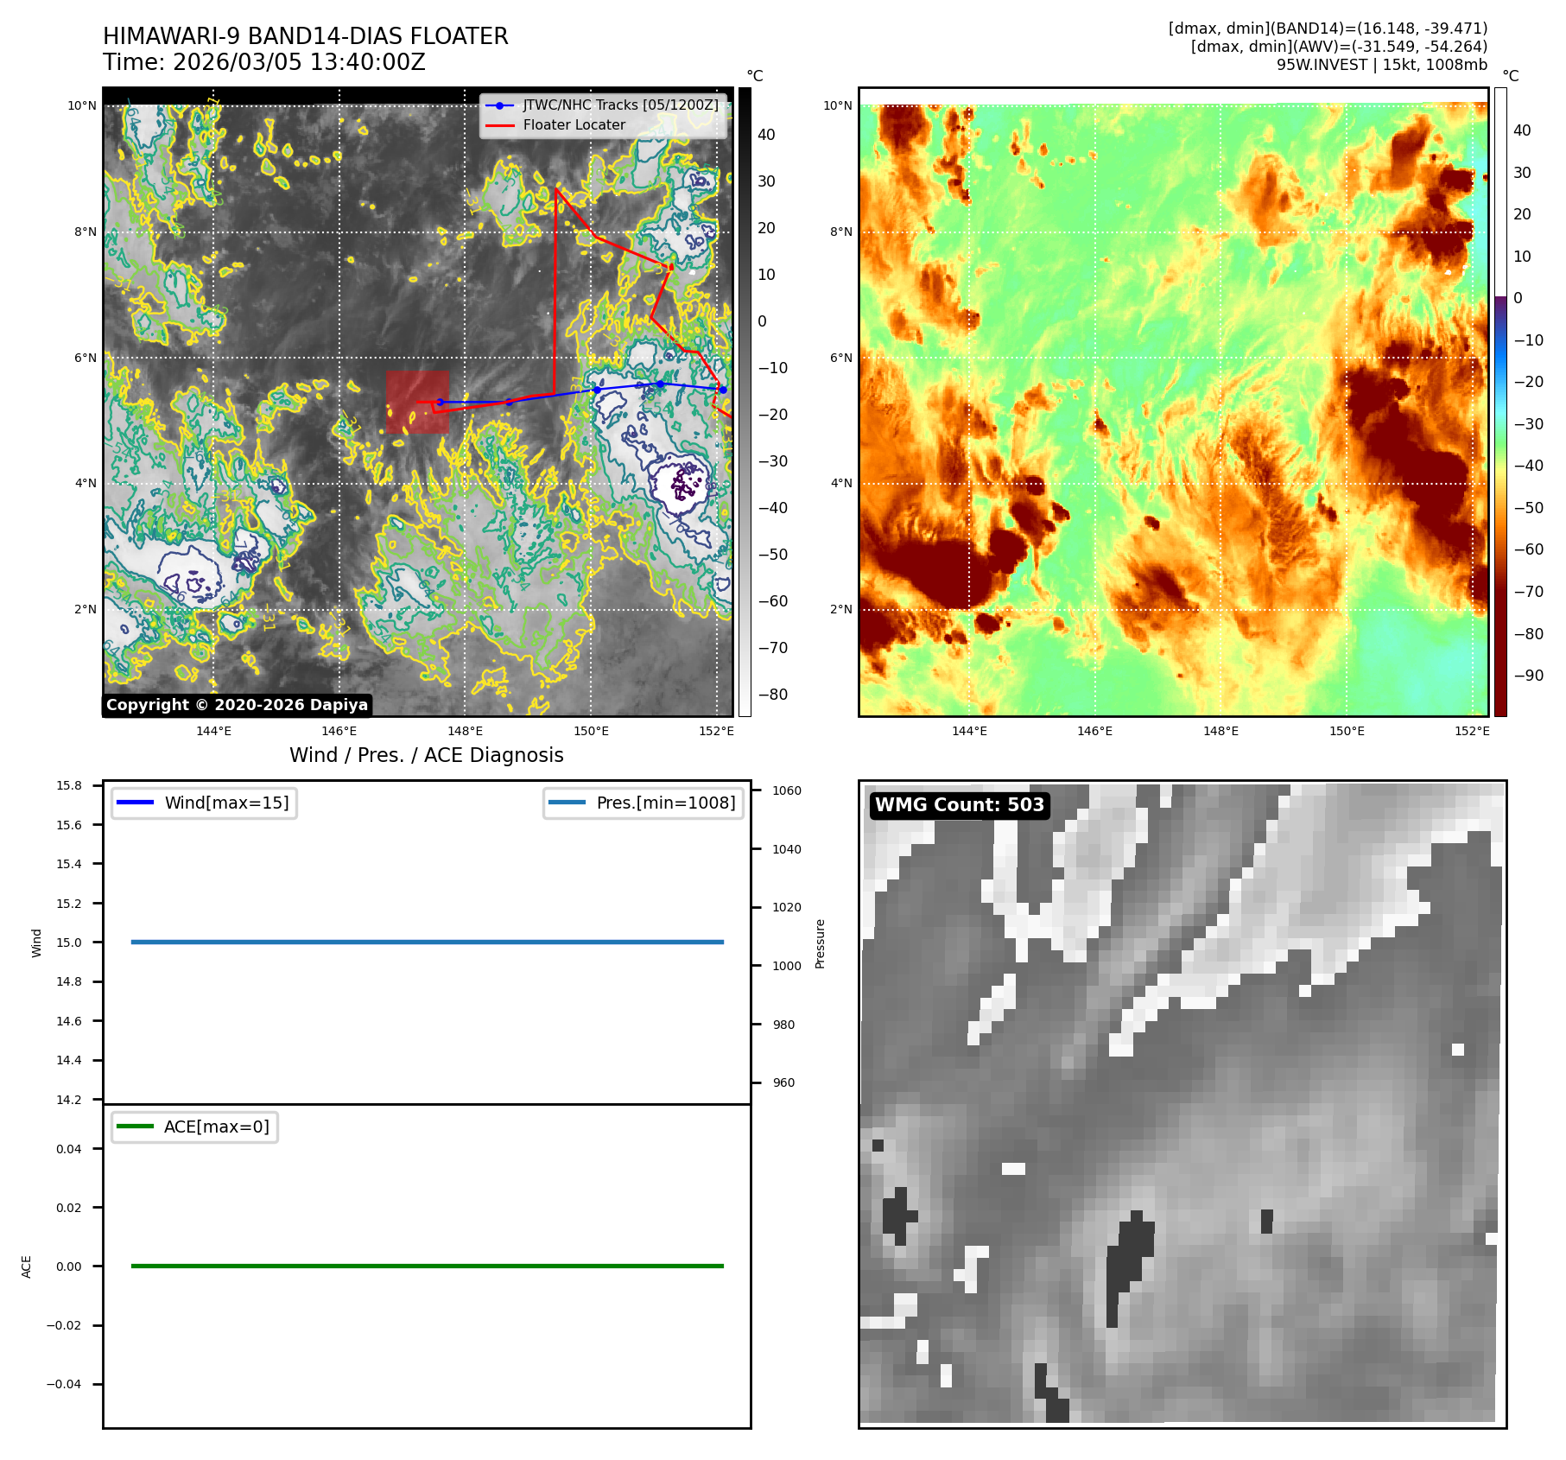Screen dimensions: 1566x1460
Task: Click the WMG Count: 503 label
Action: click(959, 805)
